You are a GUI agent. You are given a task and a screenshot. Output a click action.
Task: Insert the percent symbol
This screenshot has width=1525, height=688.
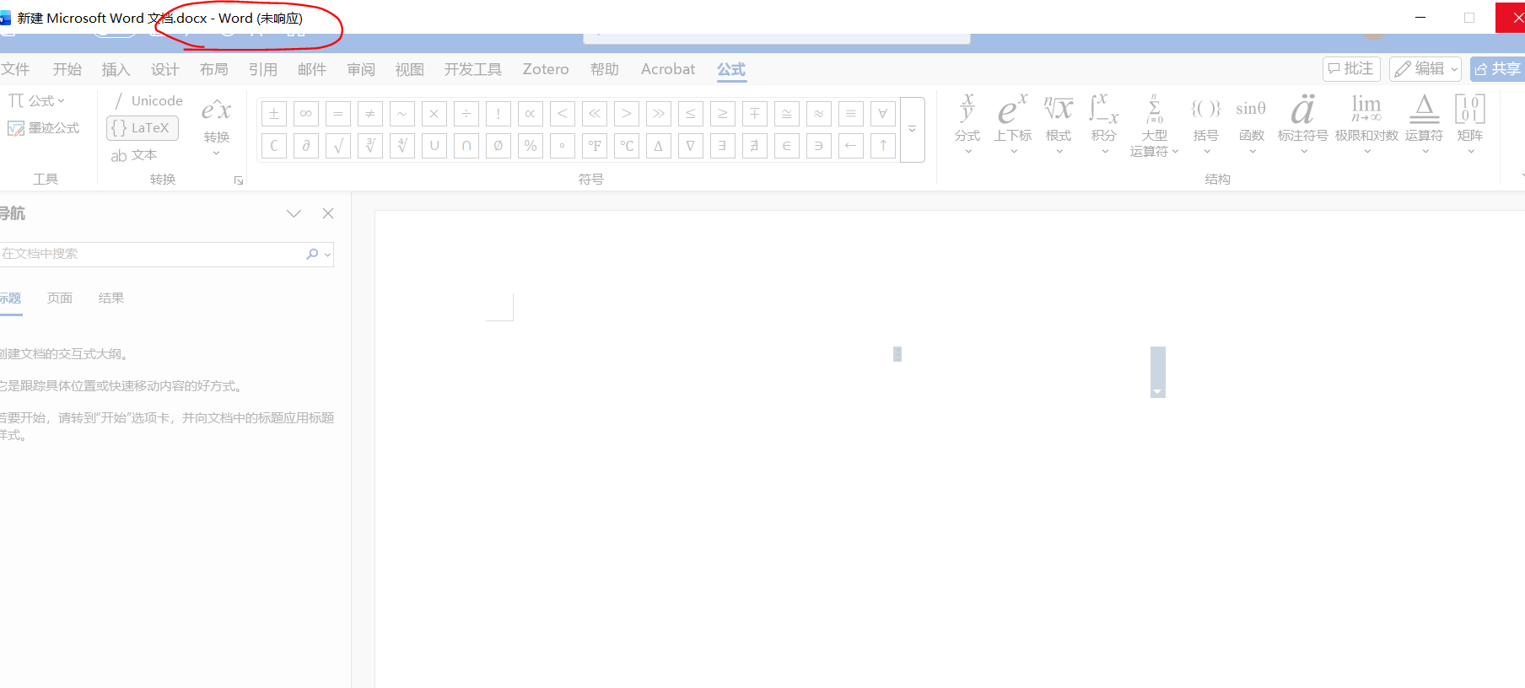(531, 146)
